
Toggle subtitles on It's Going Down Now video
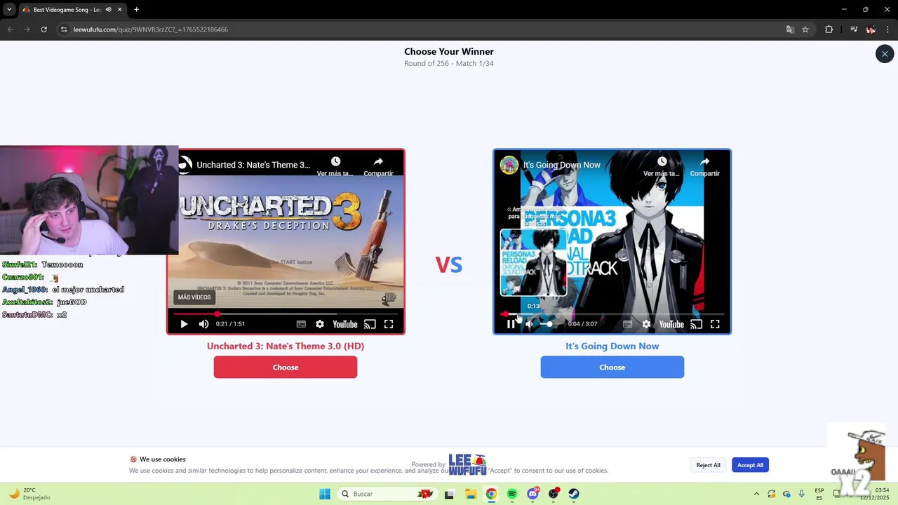point(627,324)
